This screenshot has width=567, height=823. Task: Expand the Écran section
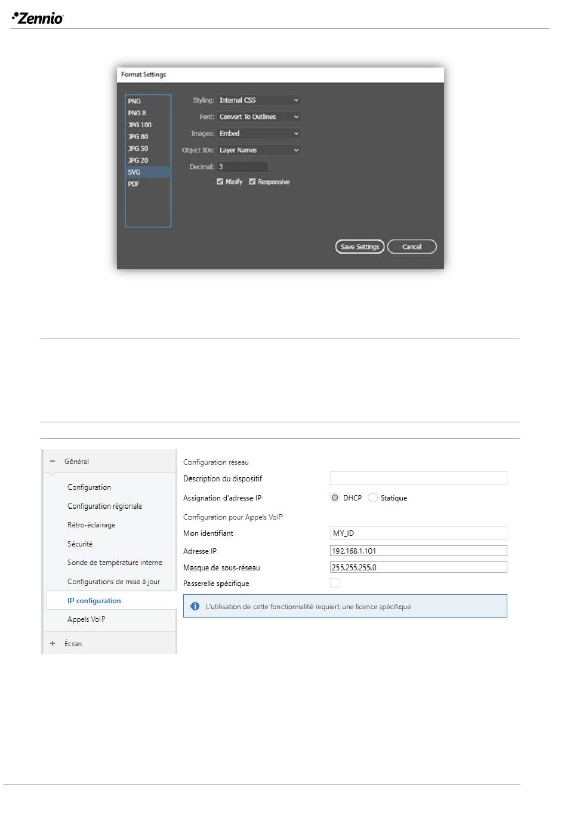[53, 644]
